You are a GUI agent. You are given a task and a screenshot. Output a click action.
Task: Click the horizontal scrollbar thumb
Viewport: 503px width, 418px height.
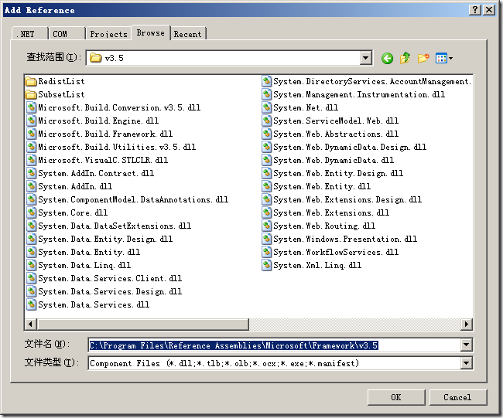pyautogui.click(x=142, y=325)
